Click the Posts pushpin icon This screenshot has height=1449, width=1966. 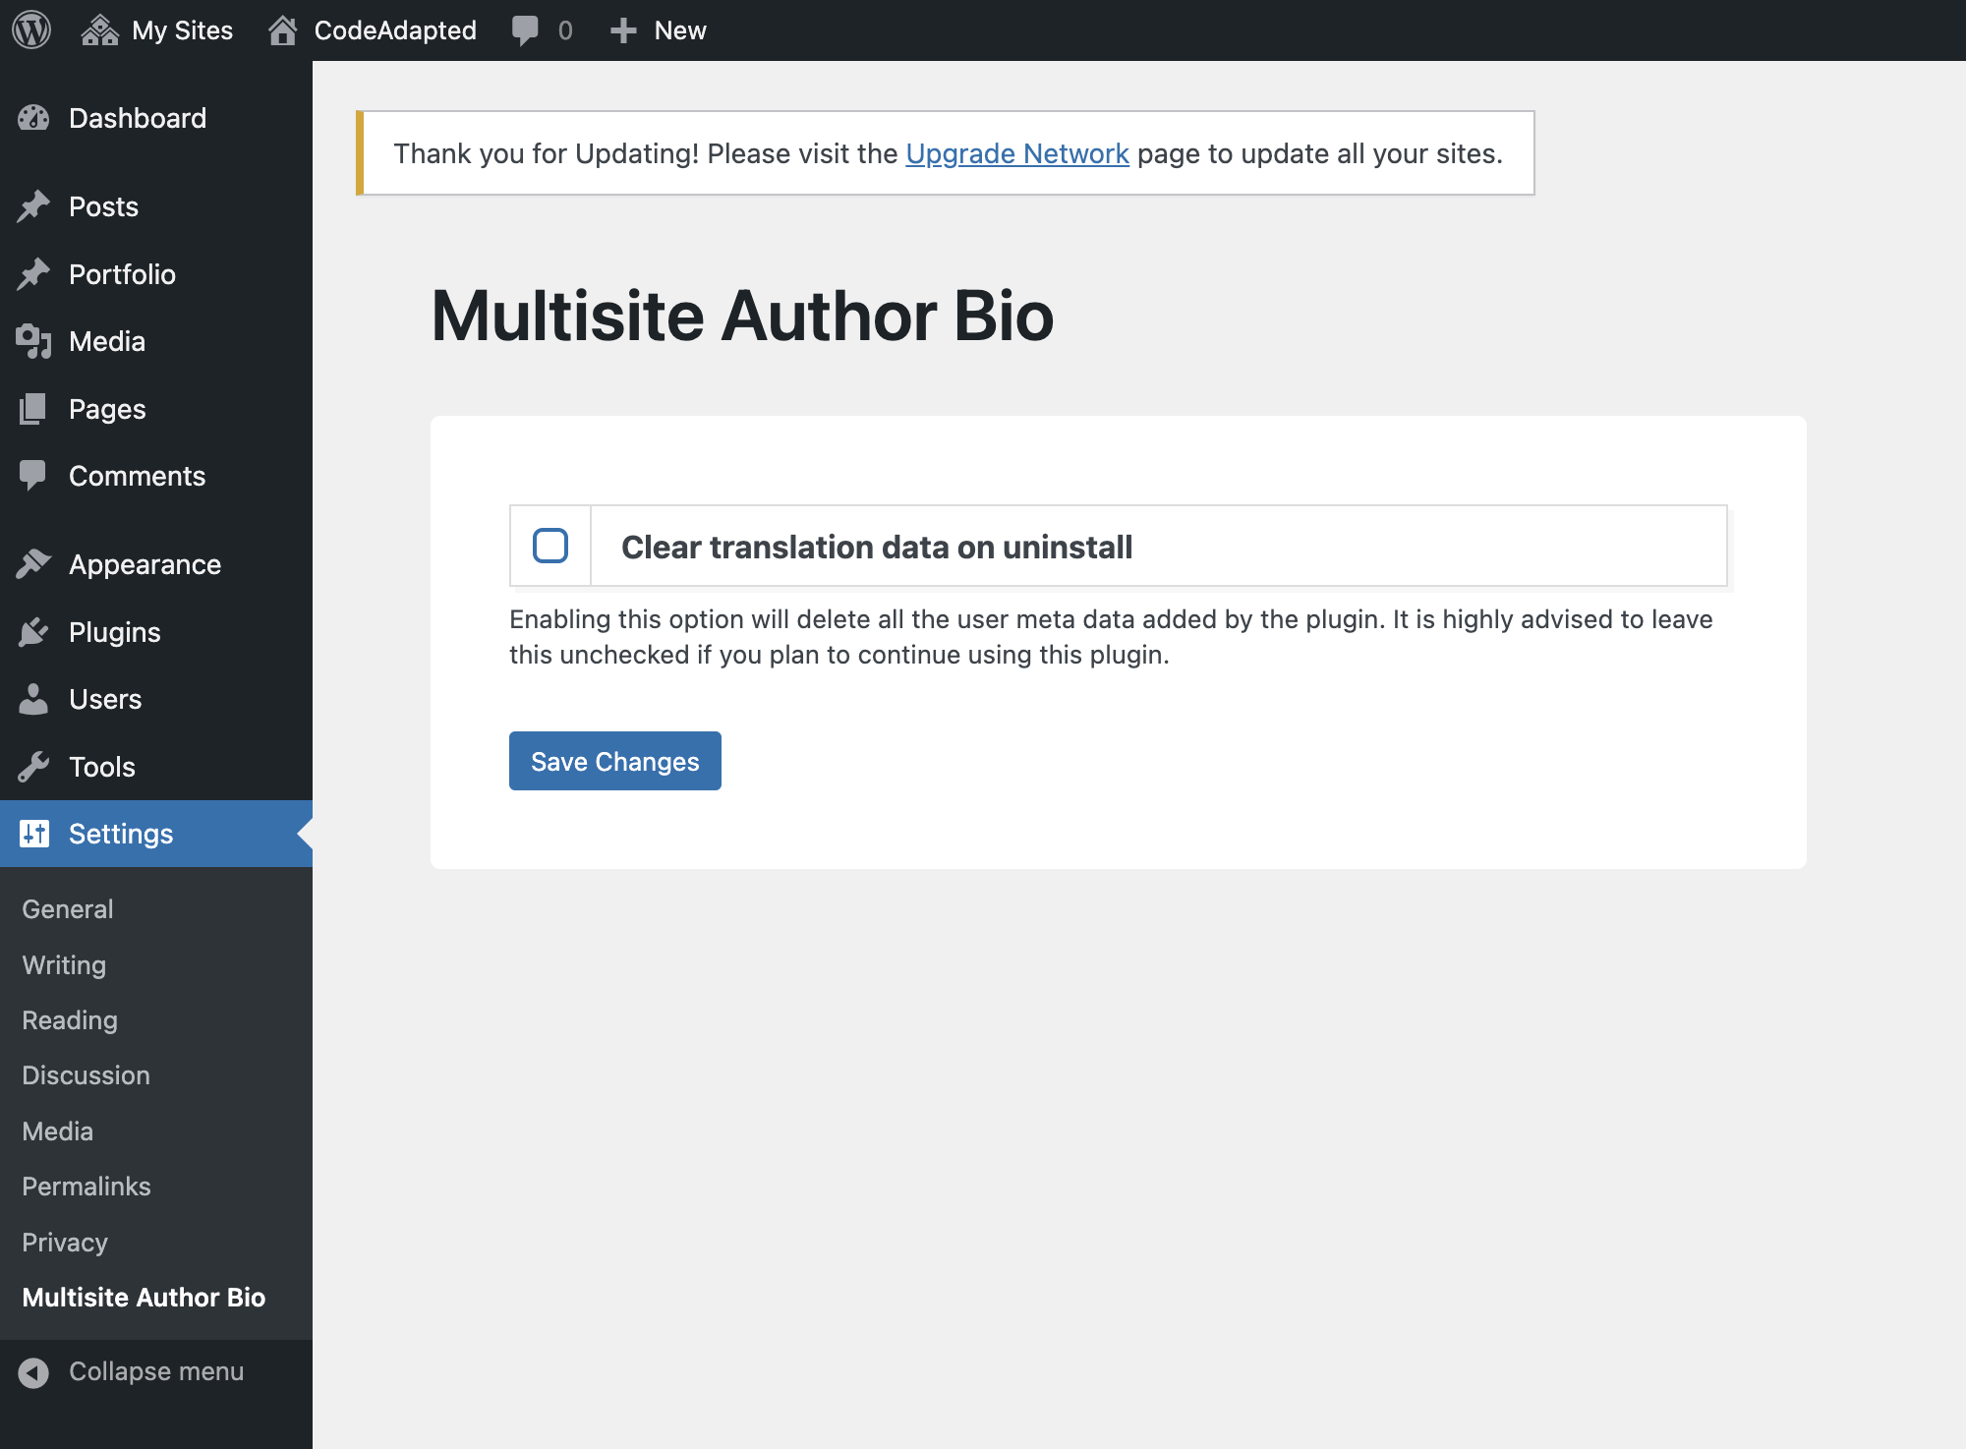click(x=33, y=206)
